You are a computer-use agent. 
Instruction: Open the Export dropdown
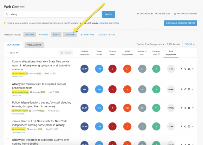point(190,44)
